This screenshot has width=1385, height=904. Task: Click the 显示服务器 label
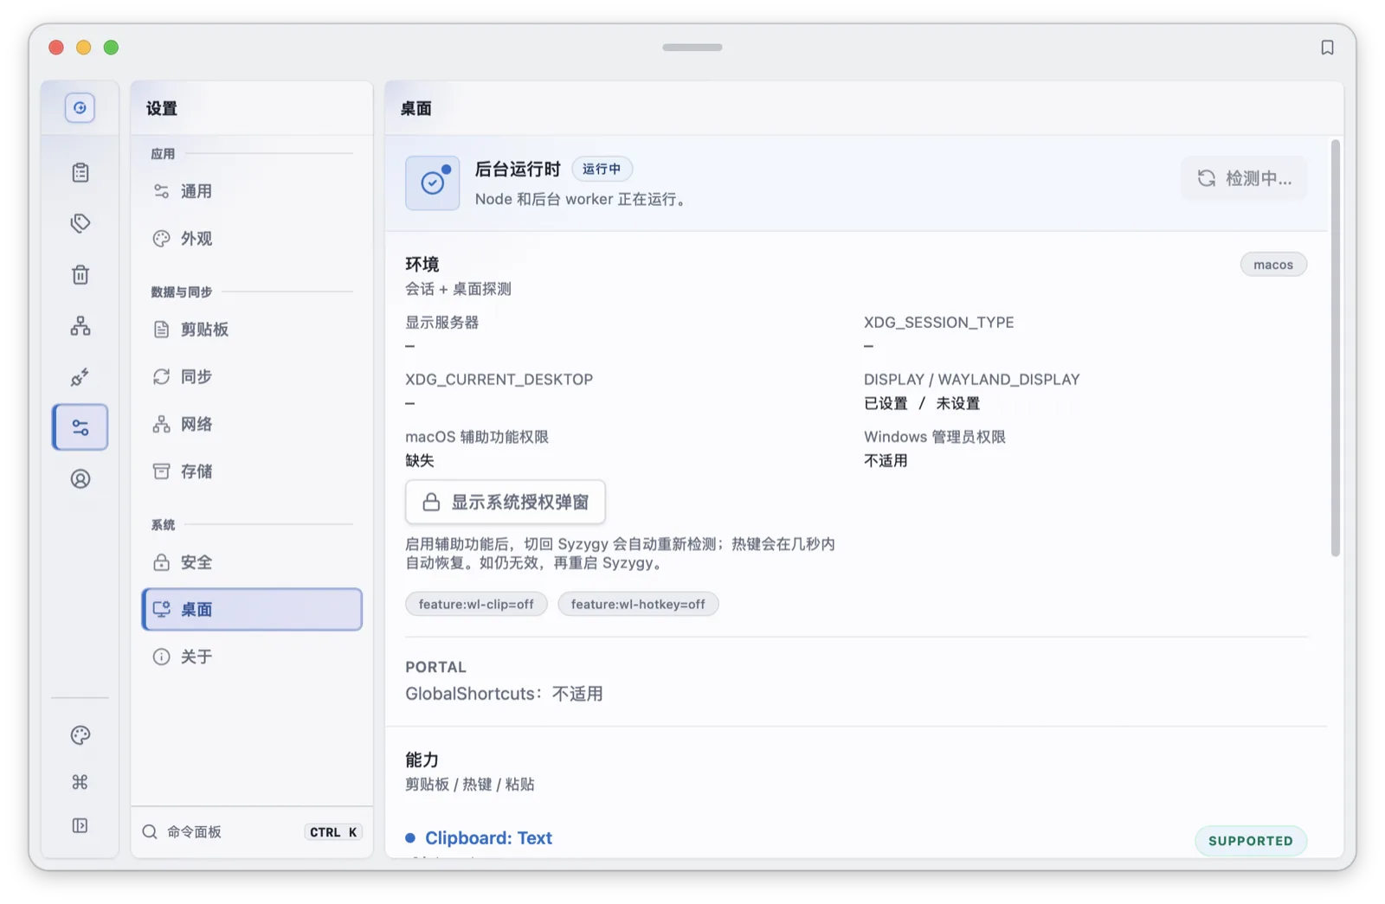441,323
